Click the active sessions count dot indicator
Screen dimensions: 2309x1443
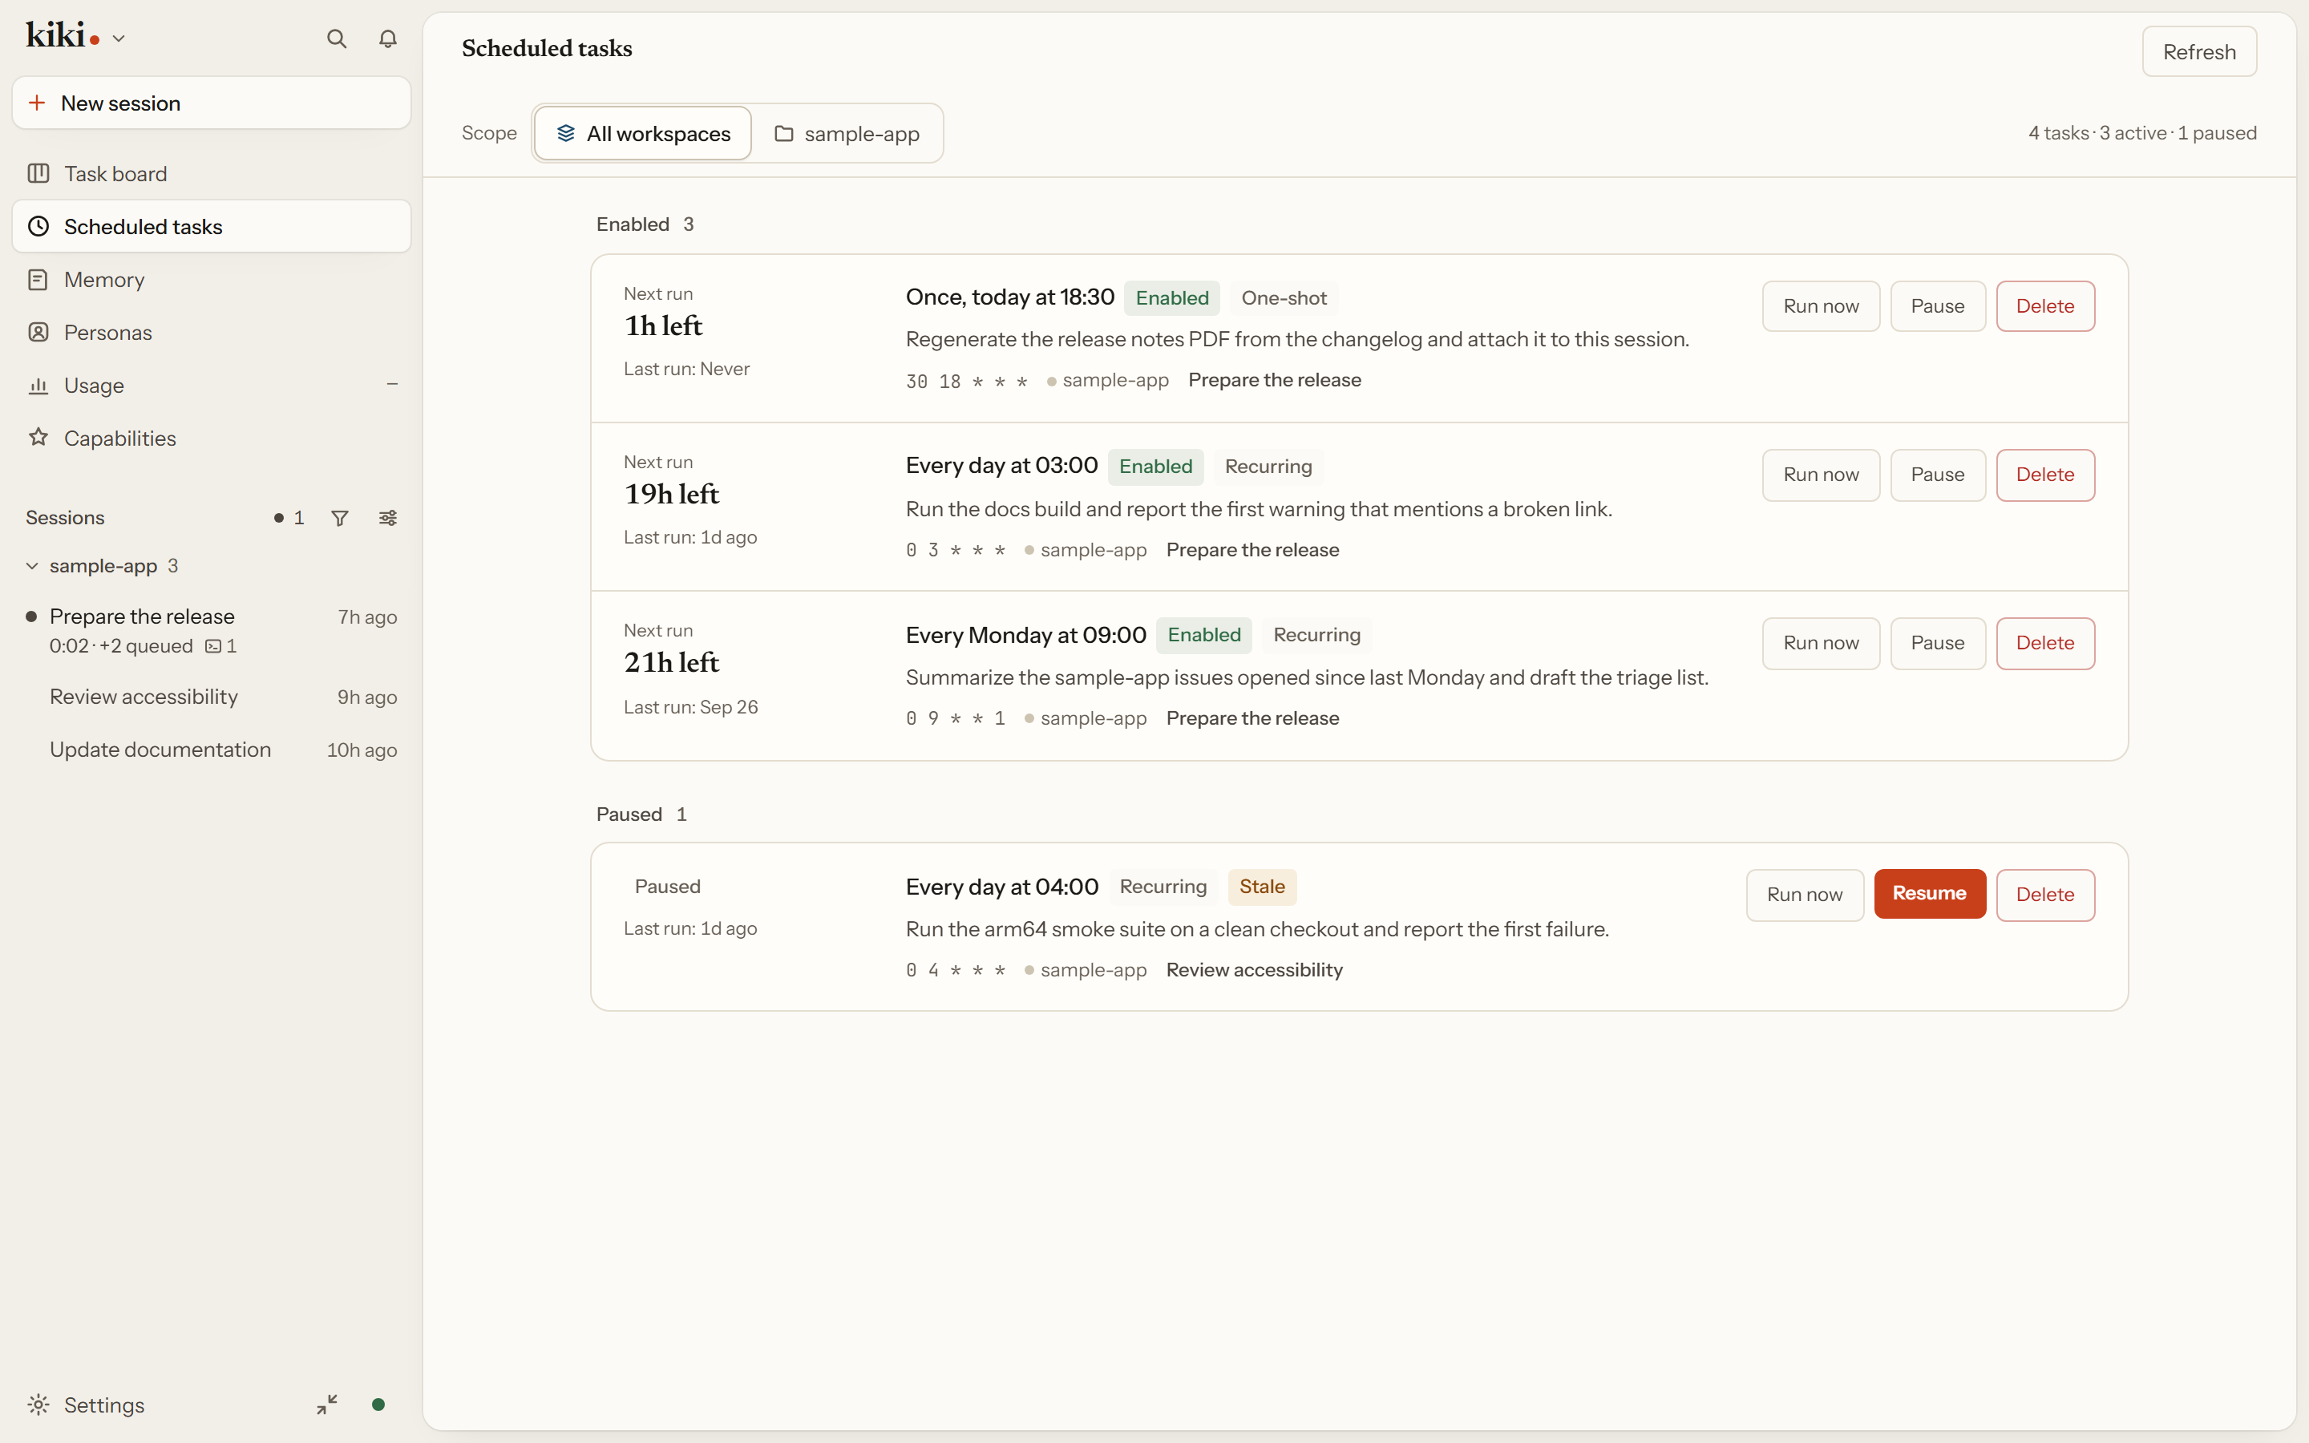pyautogui.click(x=288, y=518)
